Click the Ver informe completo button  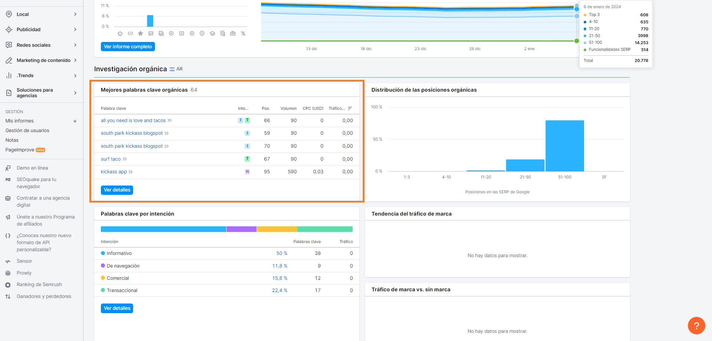pyautogui.click(x=128, y=46)
